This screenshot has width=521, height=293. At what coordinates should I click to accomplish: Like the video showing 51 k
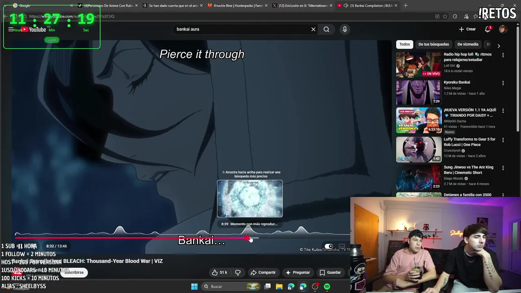pos(220,272)
